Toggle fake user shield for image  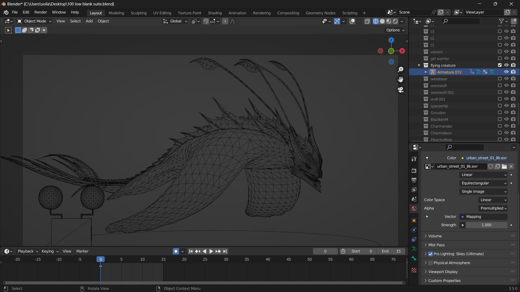490,167
